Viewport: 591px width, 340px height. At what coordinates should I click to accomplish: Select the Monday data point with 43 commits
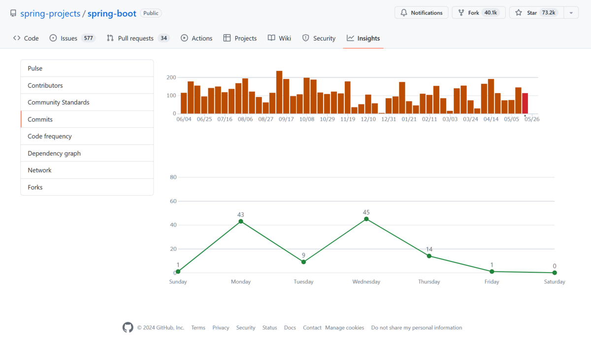pyautogui.click(x=241, y=221)
